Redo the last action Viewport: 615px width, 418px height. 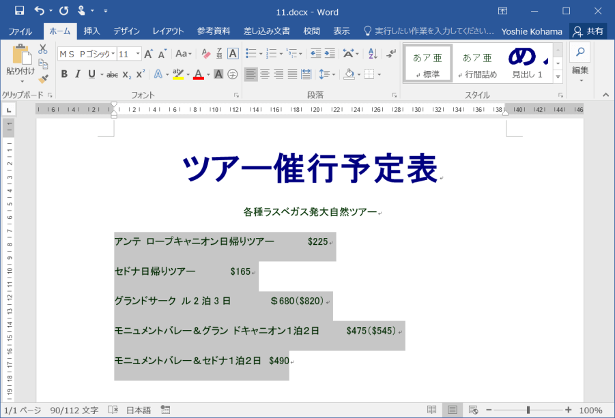point(63,11)
